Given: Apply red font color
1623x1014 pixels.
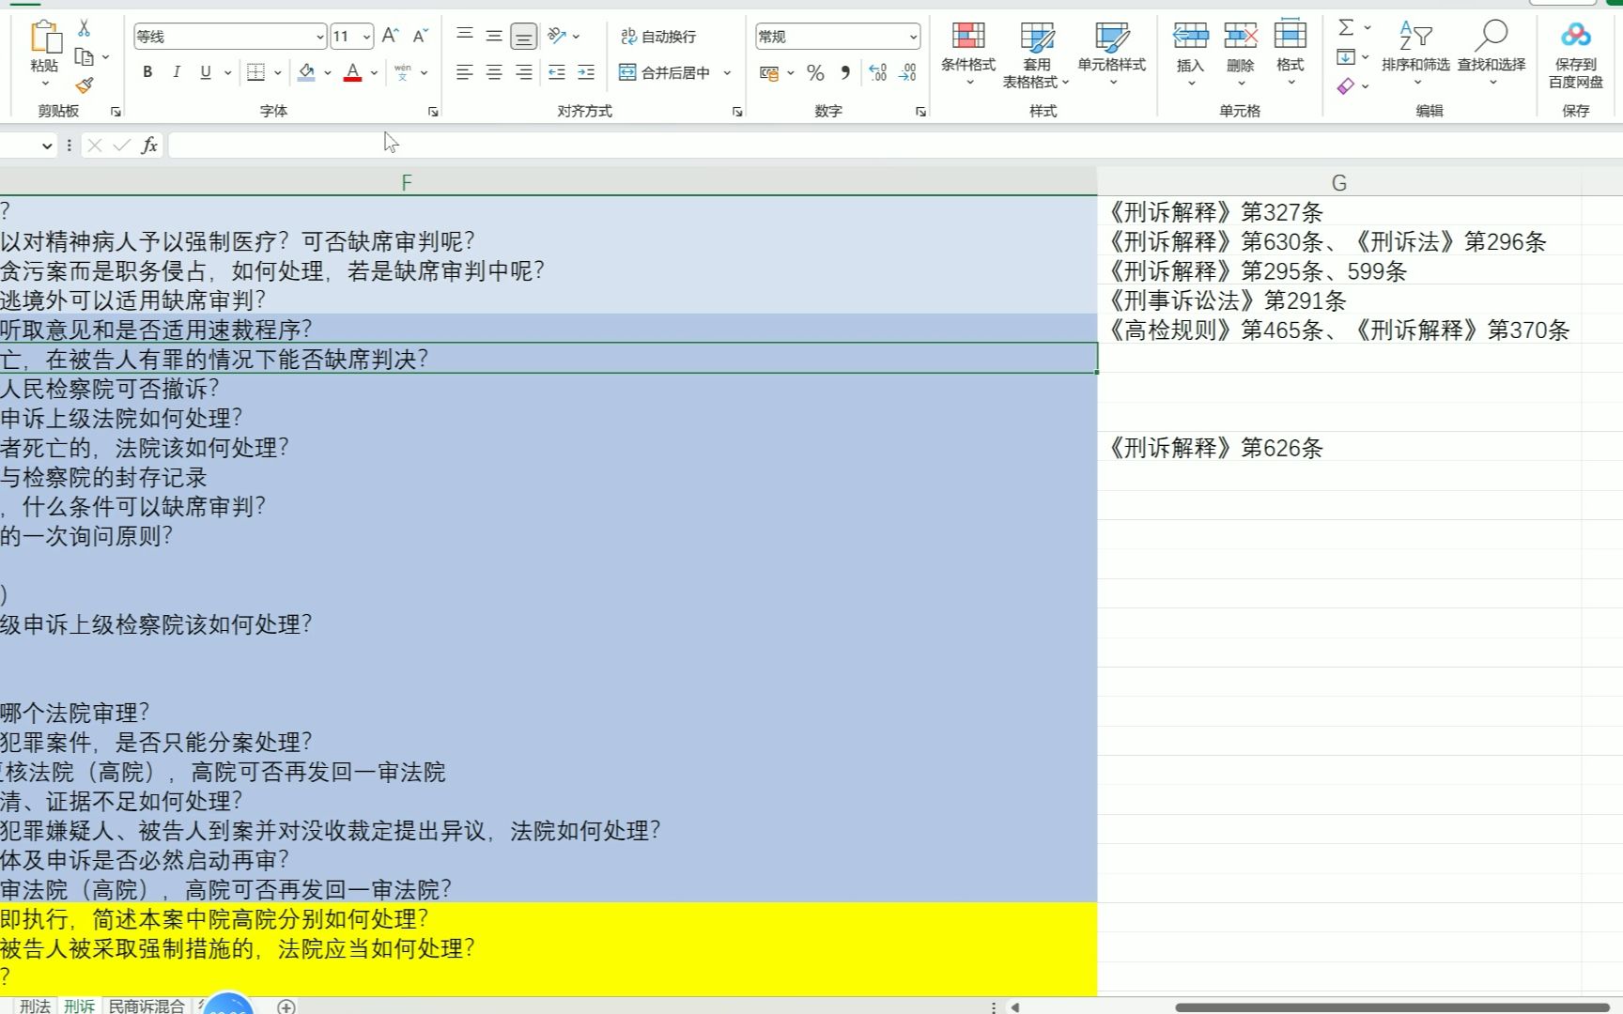Looking at the screenshot, I should pos(353,72).
